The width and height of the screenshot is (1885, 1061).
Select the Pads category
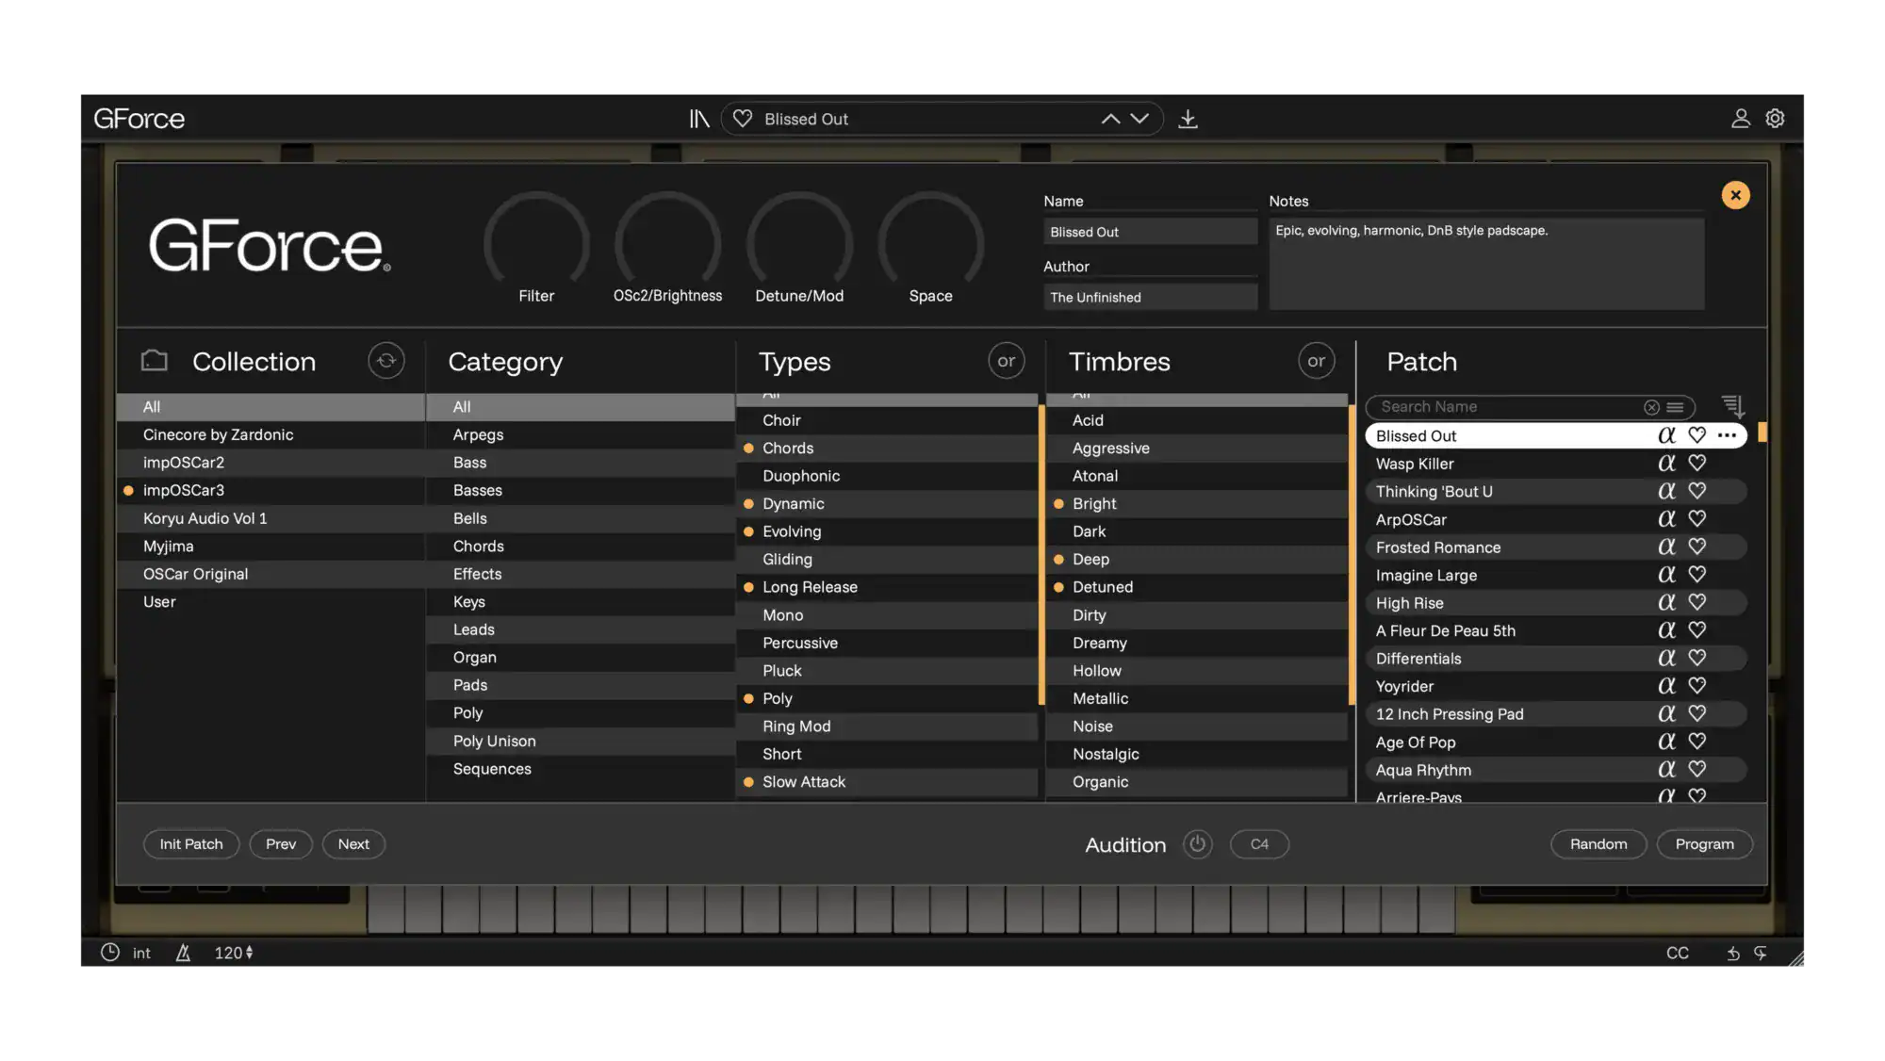click(581, 685)
